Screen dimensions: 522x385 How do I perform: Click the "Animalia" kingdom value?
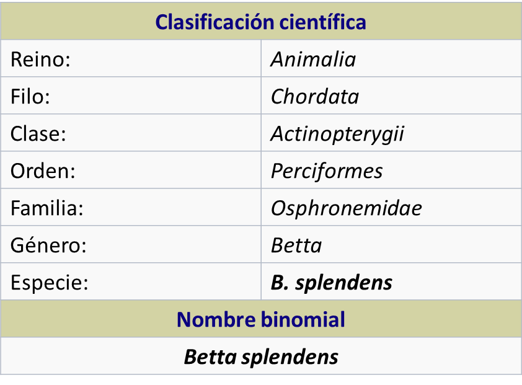pos(313,60)
